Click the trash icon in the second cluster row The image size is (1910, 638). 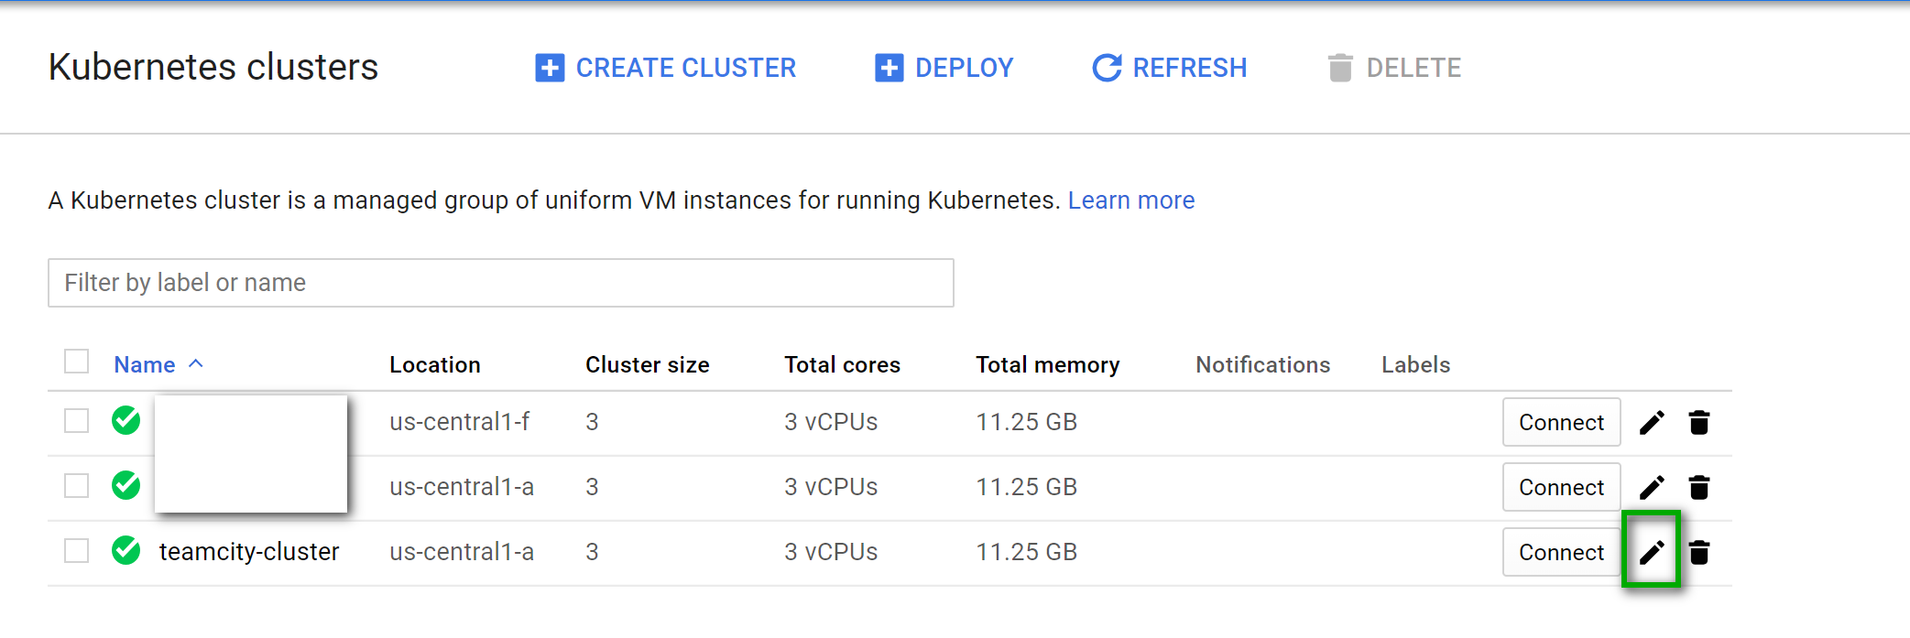click(1699, 487)
